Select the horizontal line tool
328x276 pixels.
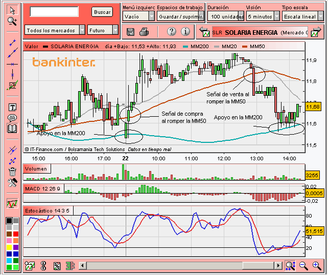12,64
